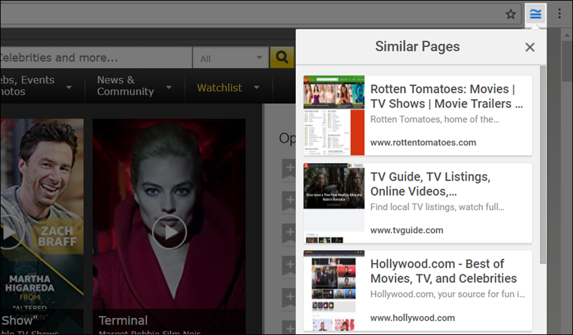The image size is (573, 335).
Task: Click the 'Rotten Tomatoes, home of the…' description
Action: pos(435,119)
